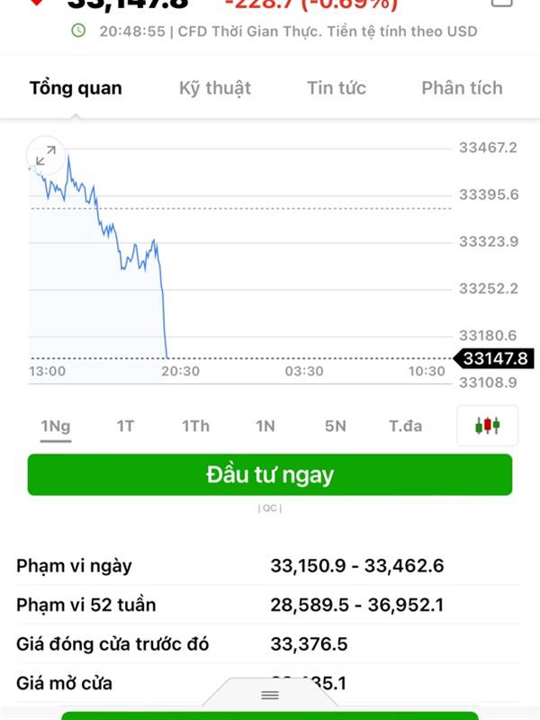Switch to the Kỹ thuật tab

[215, 87]
